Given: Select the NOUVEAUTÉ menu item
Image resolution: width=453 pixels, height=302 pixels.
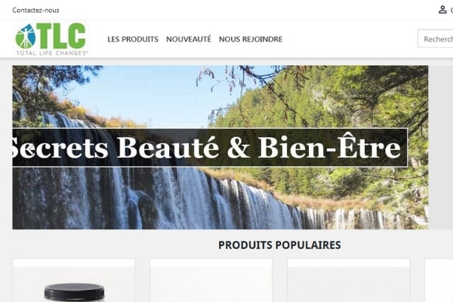Looking at the screenshot, I should tap(188, 39).
